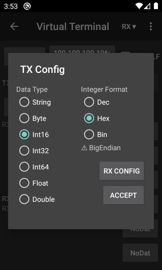Image resolution: width=162 pixels, height=270 pixels.
Task: Tap the battery icon in status bar
Action: click(156, 6)
